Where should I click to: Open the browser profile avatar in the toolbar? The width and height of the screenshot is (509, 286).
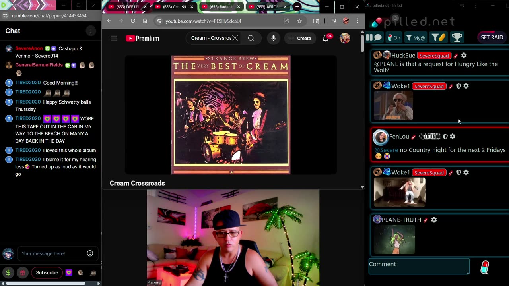(x=346, y=21)
